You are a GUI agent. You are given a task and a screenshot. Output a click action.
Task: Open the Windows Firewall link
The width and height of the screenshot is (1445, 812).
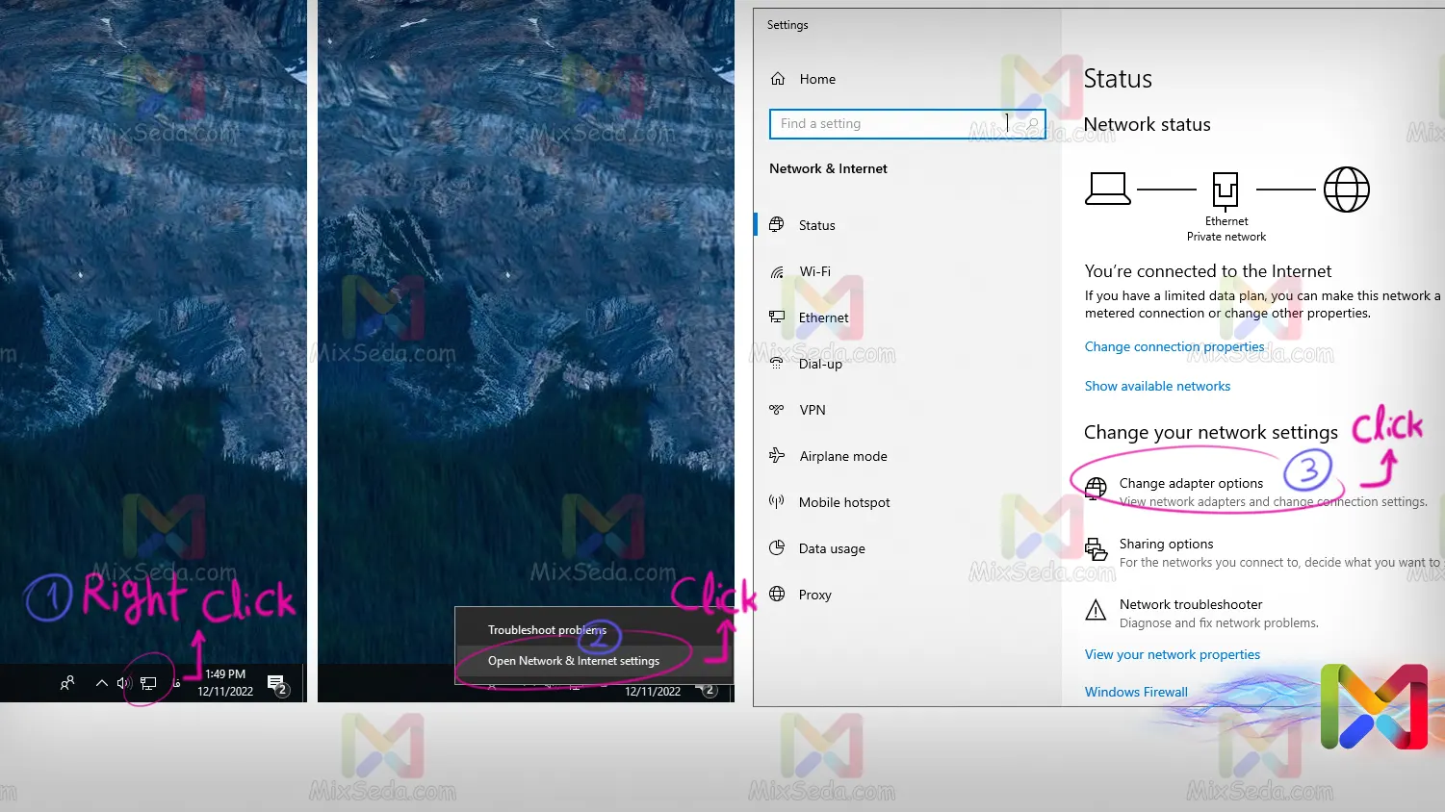(x=1136, y=692)
